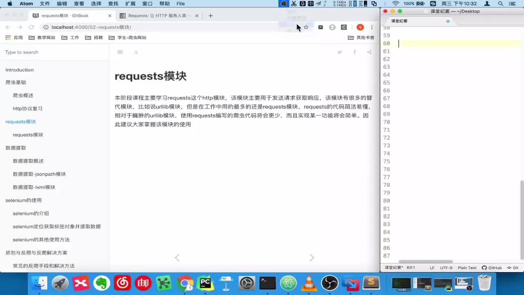The image size is (524, 295).
Task: Bookmark this page with star icon
Action: click(306, 27)
